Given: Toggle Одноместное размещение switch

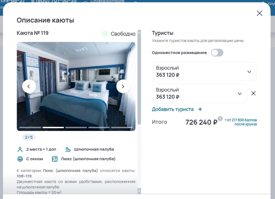Looking at the screenshot, I should (x=217, y=53).
